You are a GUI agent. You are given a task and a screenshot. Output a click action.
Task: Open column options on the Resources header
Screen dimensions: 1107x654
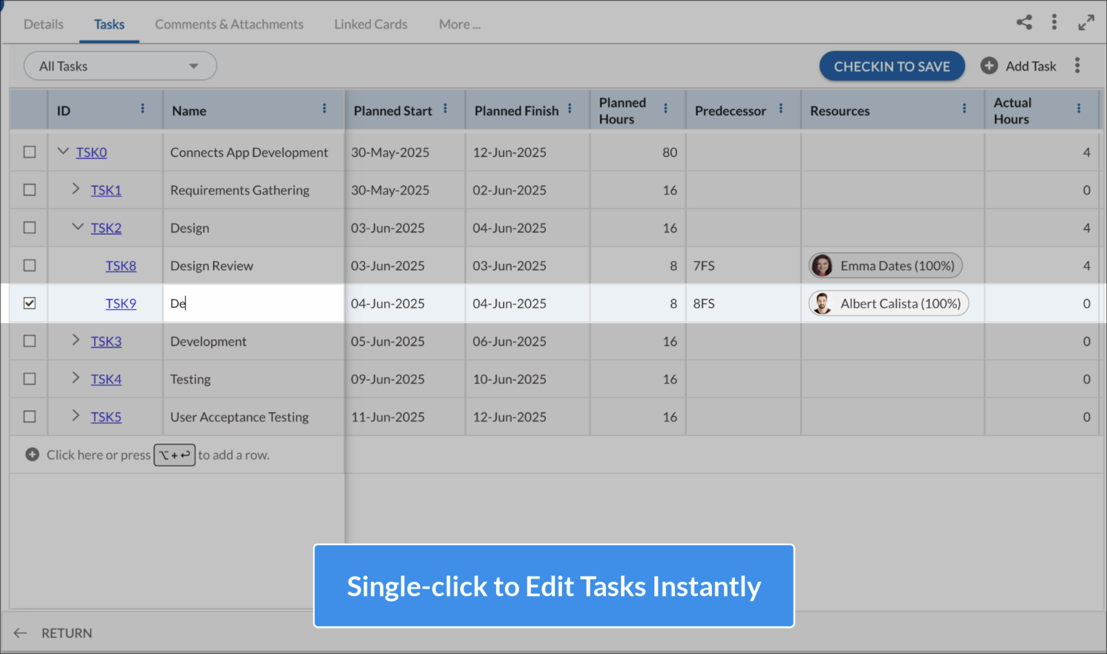(964, 108)
